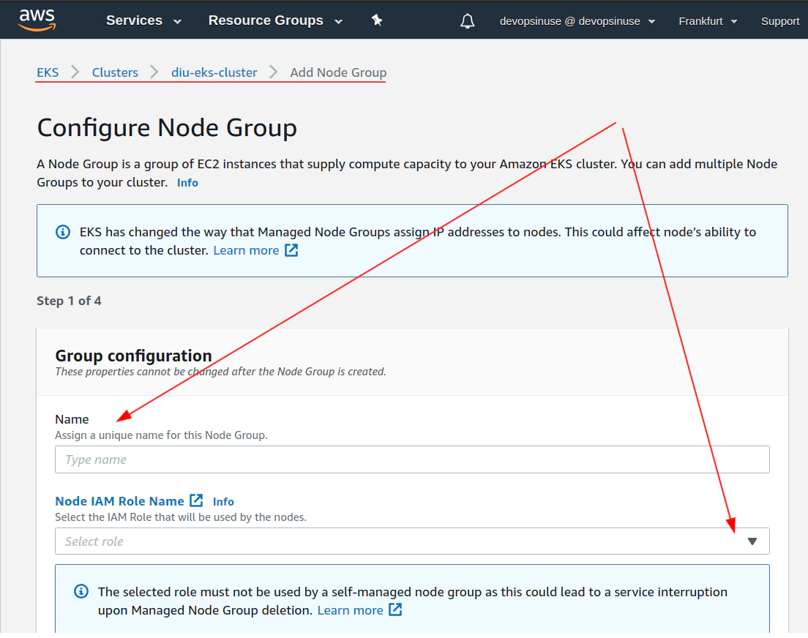This screenshot has width=808, height=638.
Task: Open the Frankfurt region selector
Action: [x=708, y=21]
